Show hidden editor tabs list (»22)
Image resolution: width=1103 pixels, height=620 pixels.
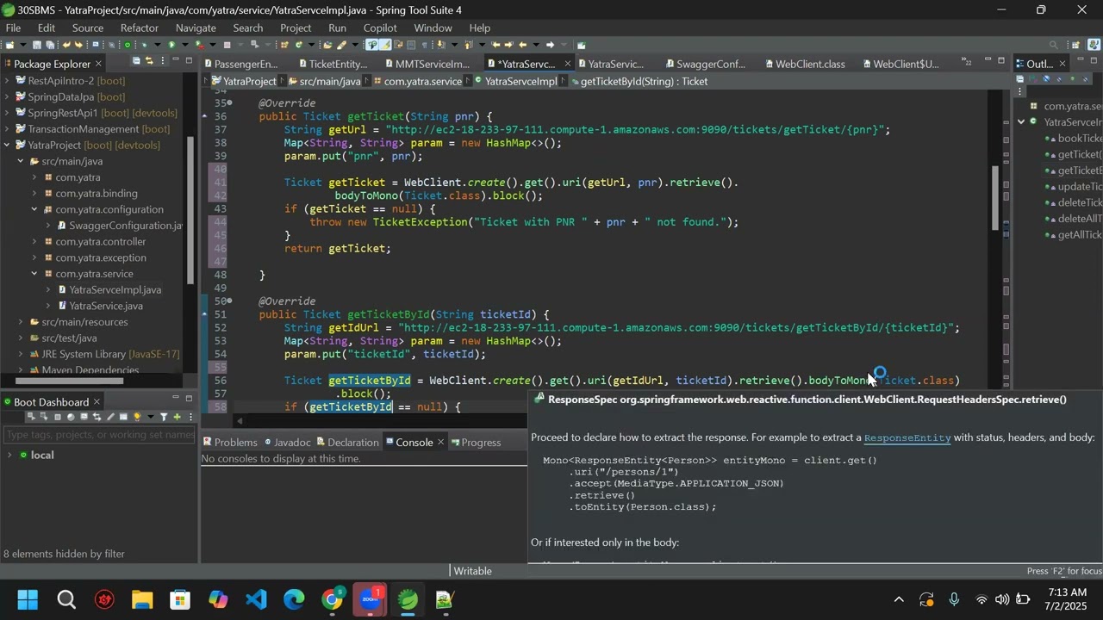(x=968, y=63)
